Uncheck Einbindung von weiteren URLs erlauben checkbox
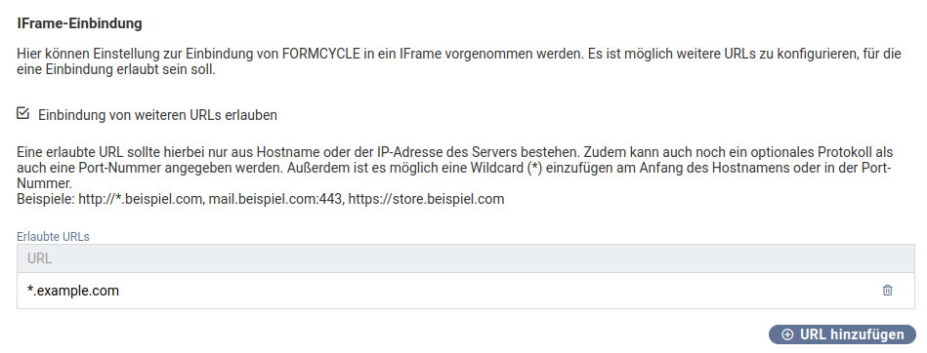The height and width of the screenshot is (353, 927). click(23, 113)
